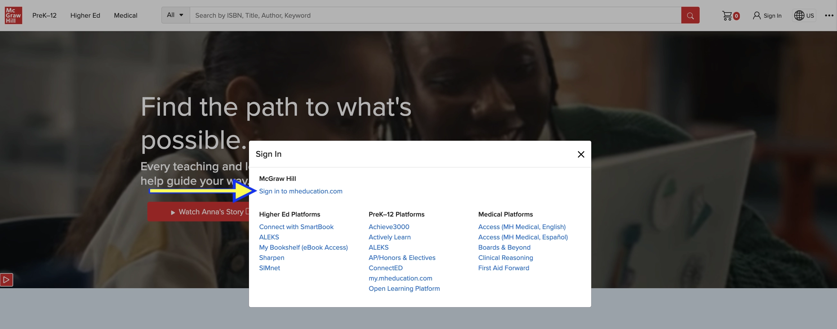Click the red search magnifier button
The height and width of the screenshot is (329, 837).
(x=690, y=15)
